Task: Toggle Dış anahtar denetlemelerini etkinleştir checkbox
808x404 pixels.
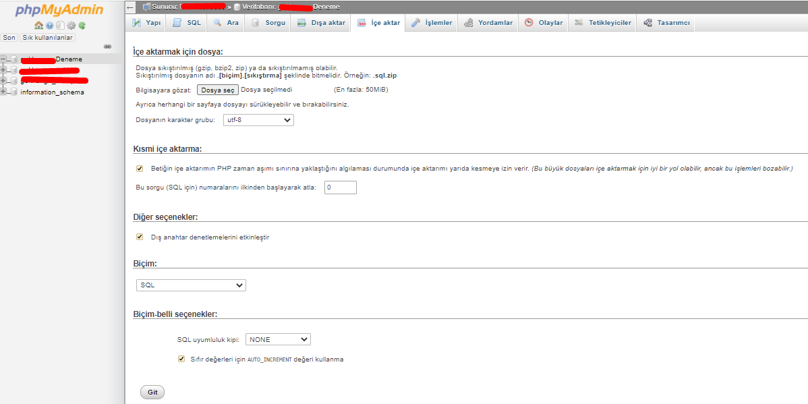Action: tap(139, 237)
